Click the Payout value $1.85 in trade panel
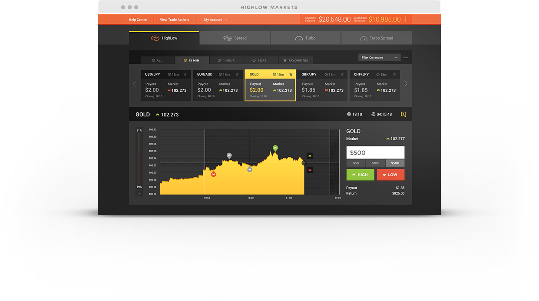Image resolution: width=539 pixels, height=301 pixels. 400,188
